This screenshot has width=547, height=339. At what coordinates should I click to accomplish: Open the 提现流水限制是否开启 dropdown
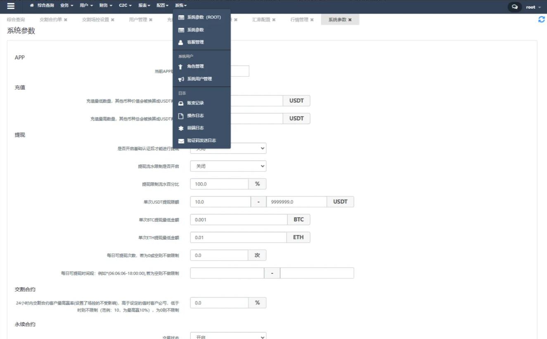point(228,166)
